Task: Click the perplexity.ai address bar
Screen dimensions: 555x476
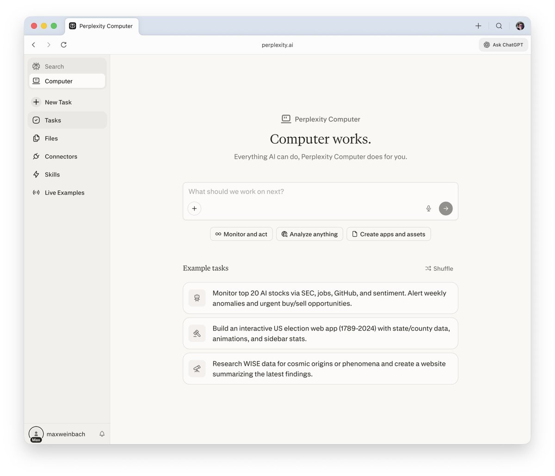Action: (277, 45)
